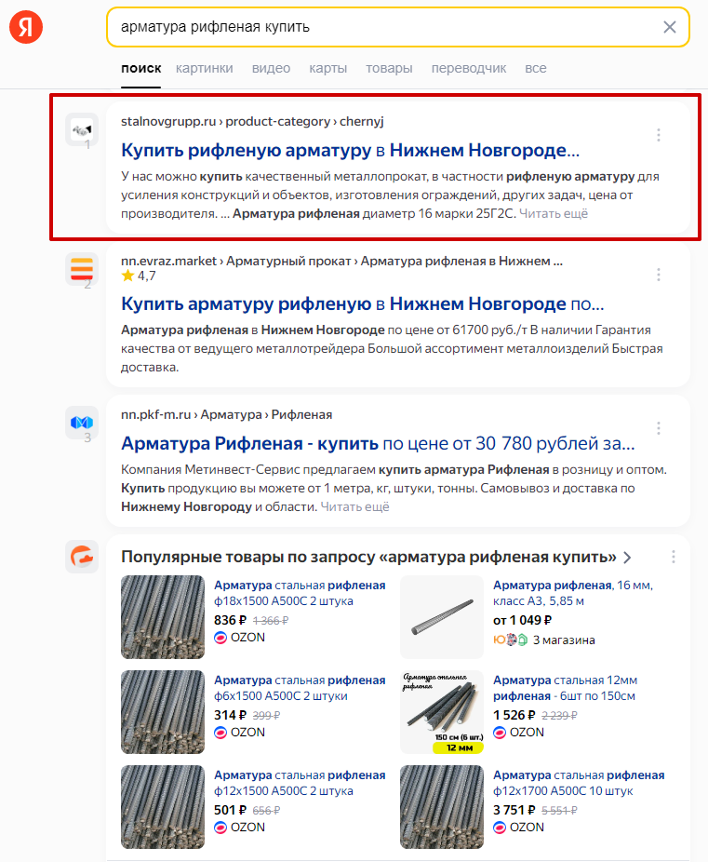This screenshot has width=708, height=862.
Task: Open link Купить арматуру рифленую в Нижнем Новгороде
Action: tap(362, 303)
